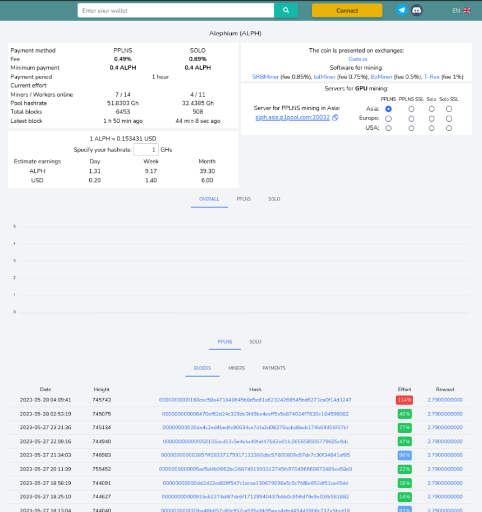Open the lolMiner software link

pos(324,77)
